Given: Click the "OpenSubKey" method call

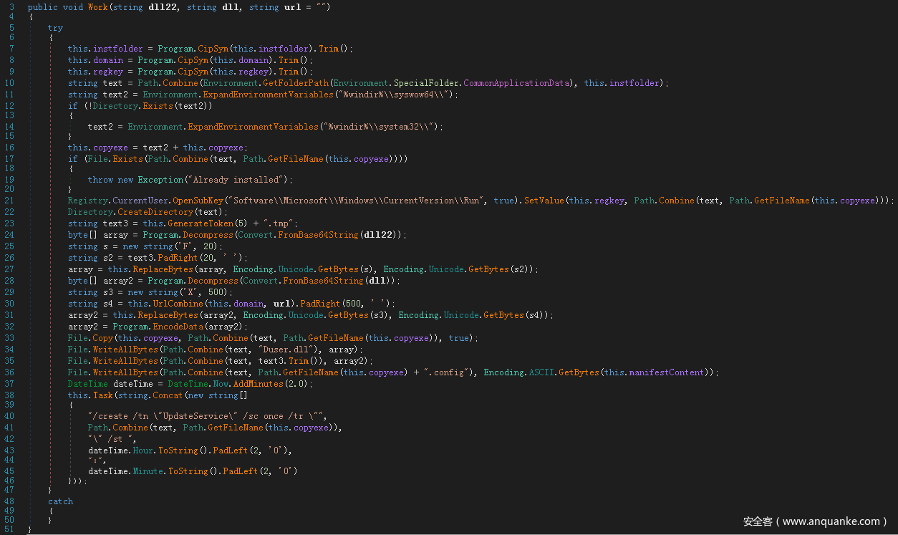Looking at the screenshot, I should pos(198,201).
